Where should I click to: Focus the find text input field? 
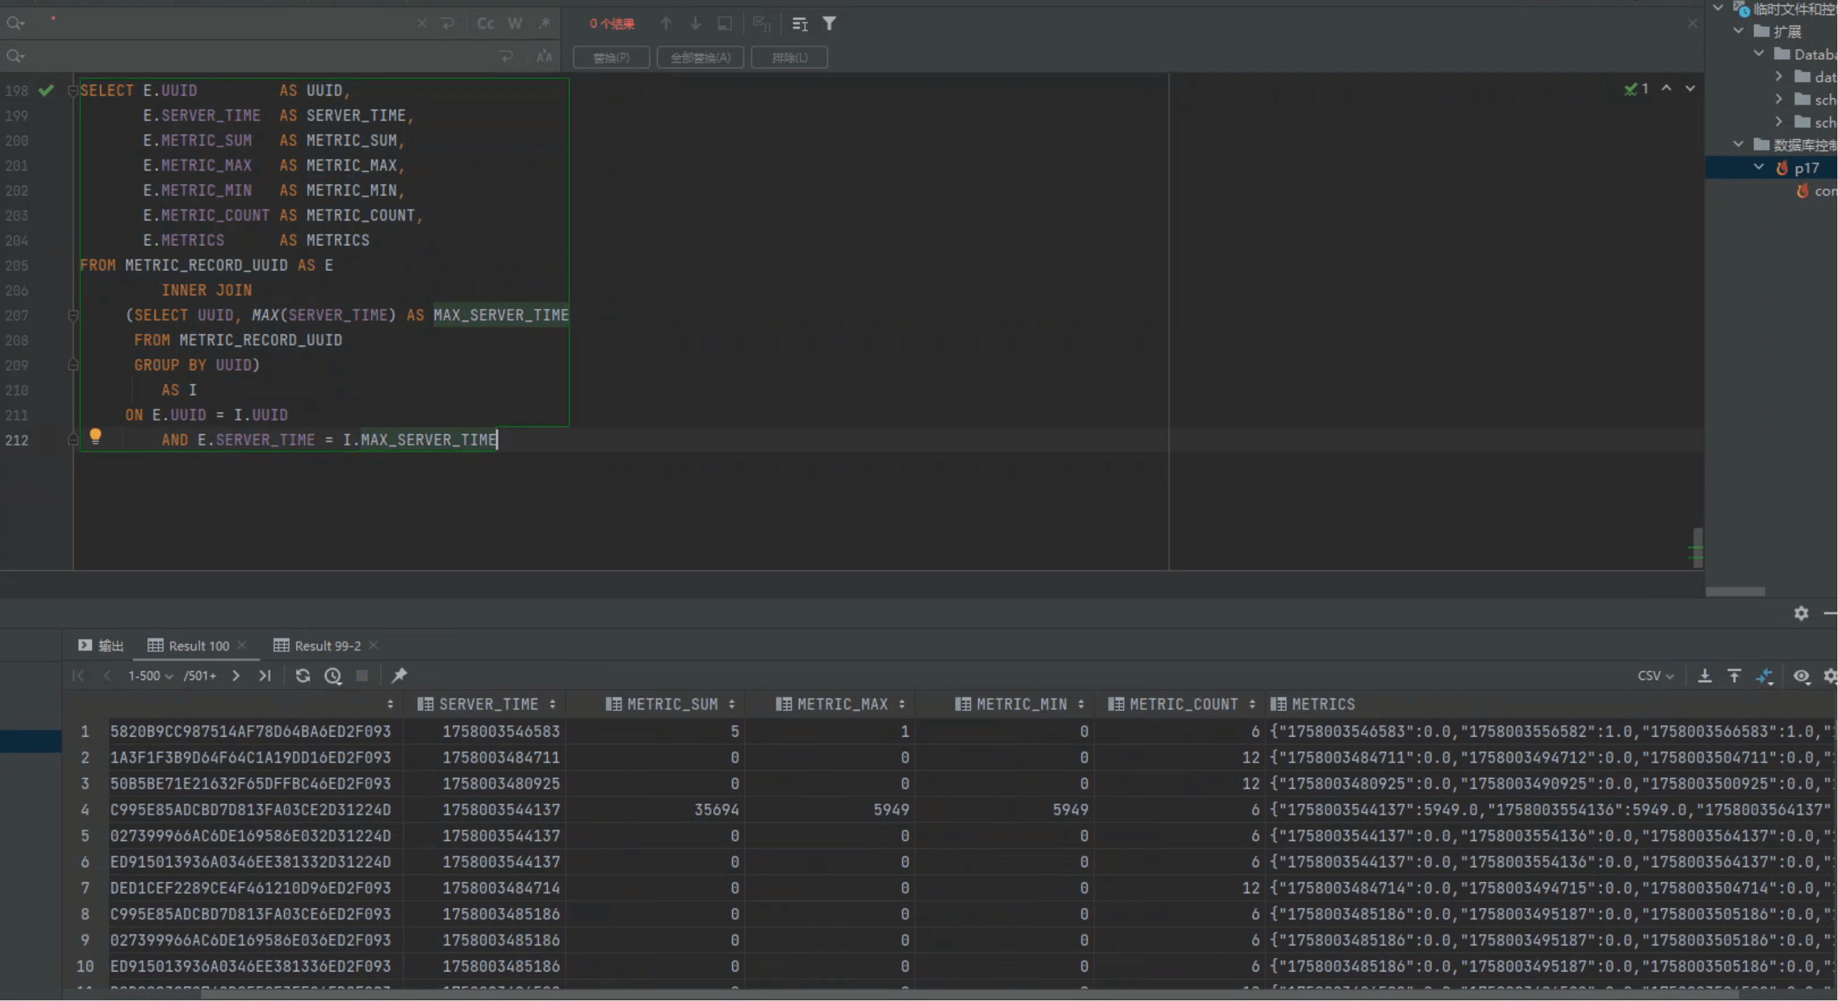click(221, 24)
